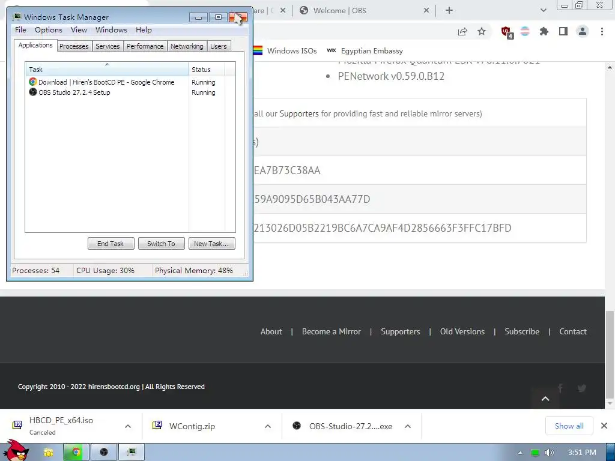This screenshot has height=461, width=615.
Task: Toggle the Chrome side panel icon
Action: 563,32
